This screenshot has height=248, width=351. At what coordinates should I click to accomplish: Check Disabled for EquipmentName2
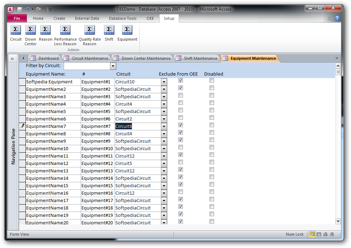pos(212,88)
